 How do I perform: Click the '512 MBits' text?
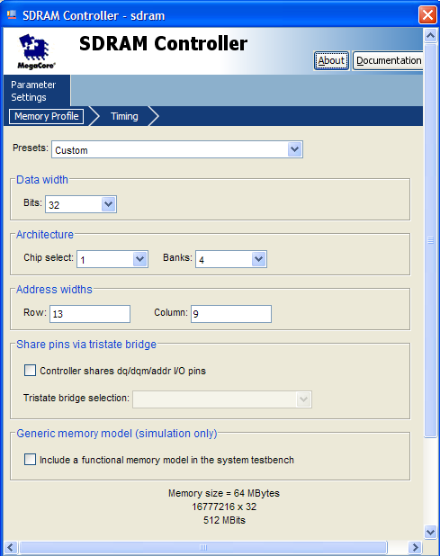point(224,520)
